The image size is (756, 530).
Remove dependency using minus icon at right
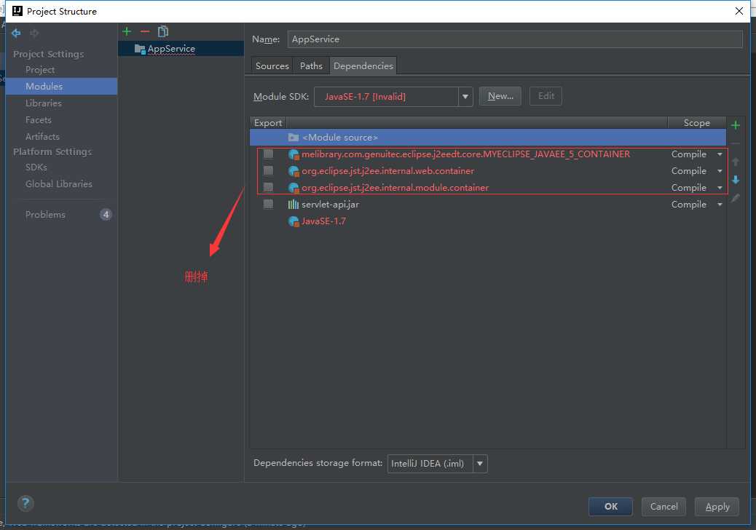coord(736,143)
